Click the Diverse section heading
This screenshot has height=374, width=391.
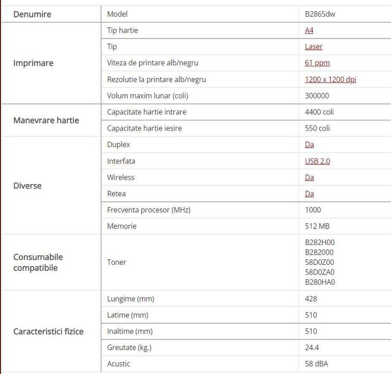[27, 186]
